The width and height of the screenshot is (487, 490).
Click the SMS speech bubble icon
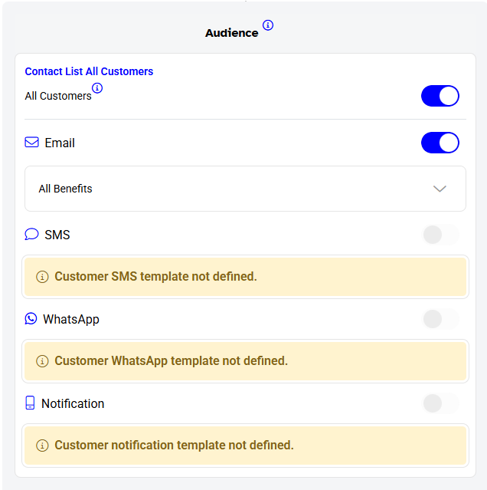pyautogui.click(x=31, y=235)
